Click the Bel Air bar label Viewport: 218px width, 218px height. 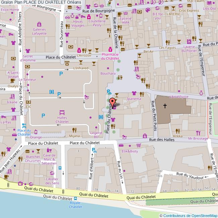148,52
